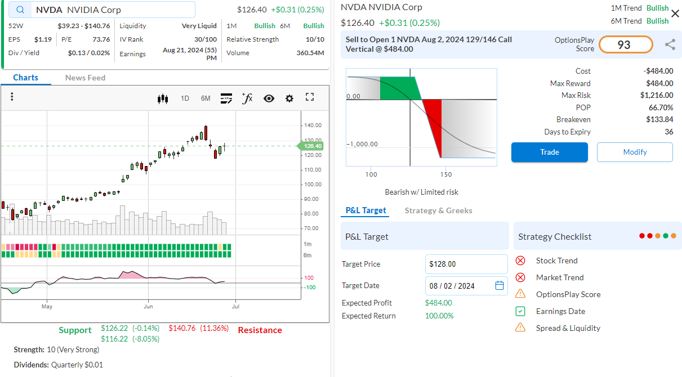Toggle chart visibility eye icon
This screenshot has width=682, height=377.
pos(269,98)
